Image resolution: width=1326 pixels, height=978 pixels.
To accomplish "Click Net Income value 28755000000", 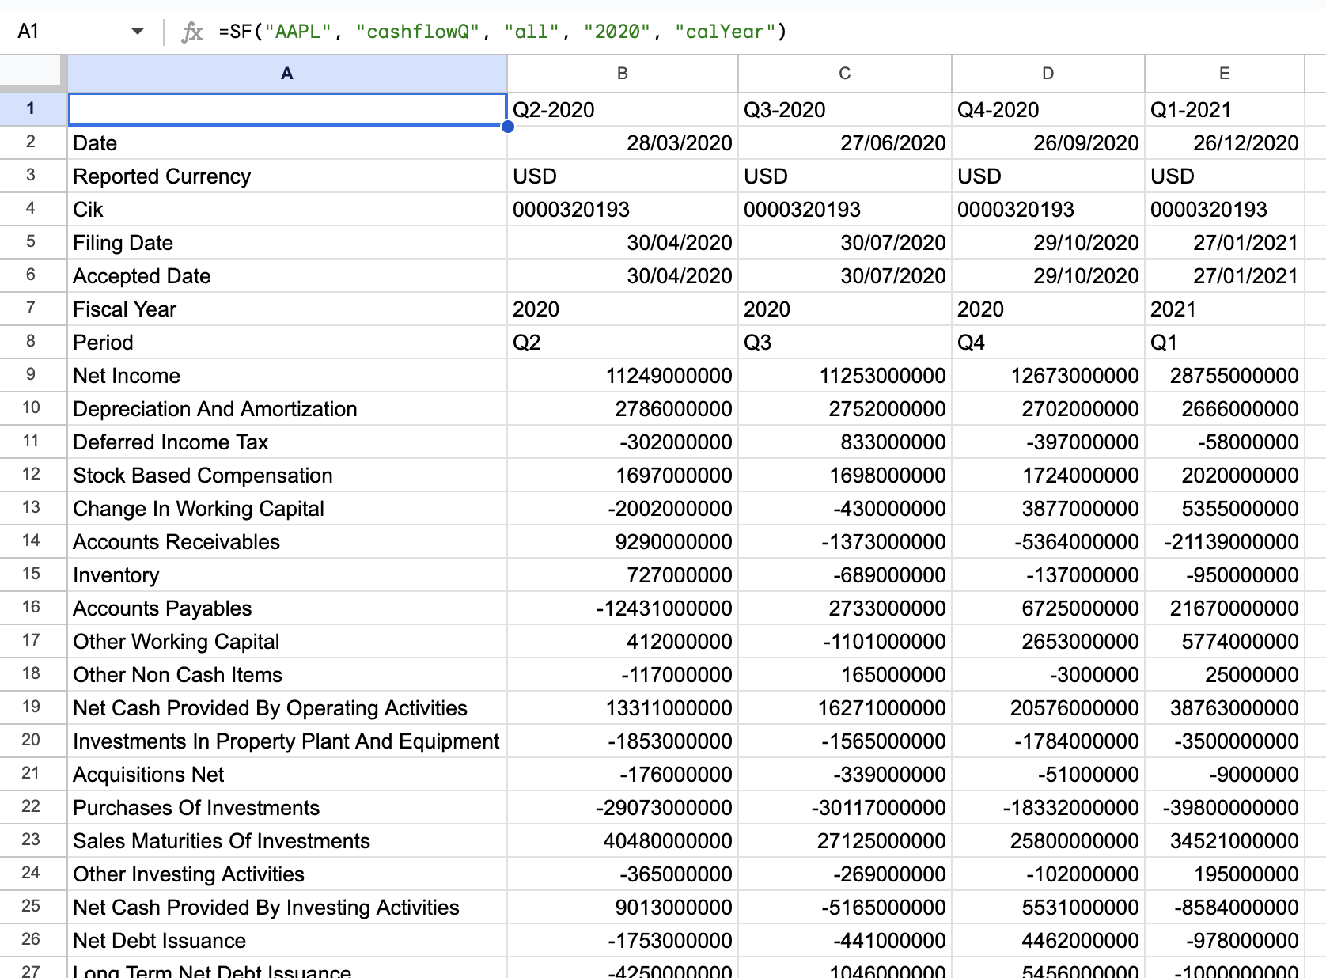I will click(1225, 376).
